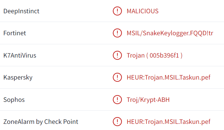Image resolution: width=224 pixels, height=130 pixels.
Task: Click the DeepInstinct vendor name
Action: point(21,11)
